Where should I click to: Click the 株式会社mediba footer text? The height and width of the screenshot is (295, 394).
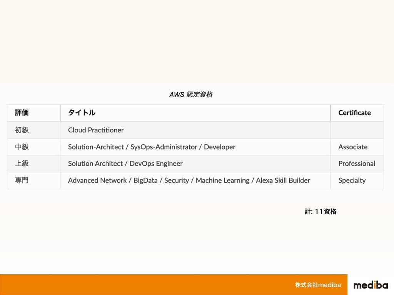(318, 285)
